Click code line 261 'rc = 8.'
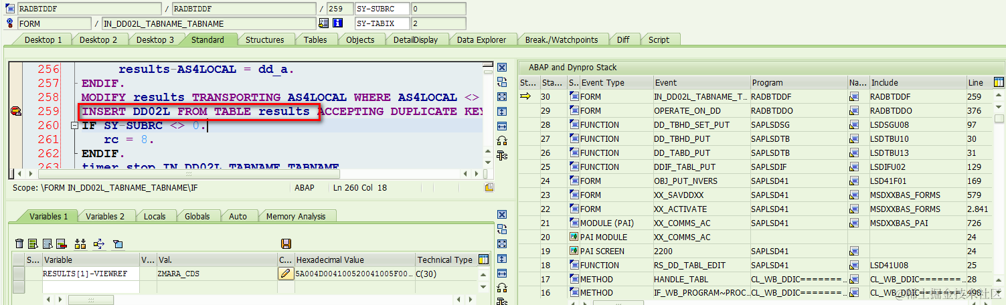The height and width of the screenshot is (305, 1006). (129, 140)
